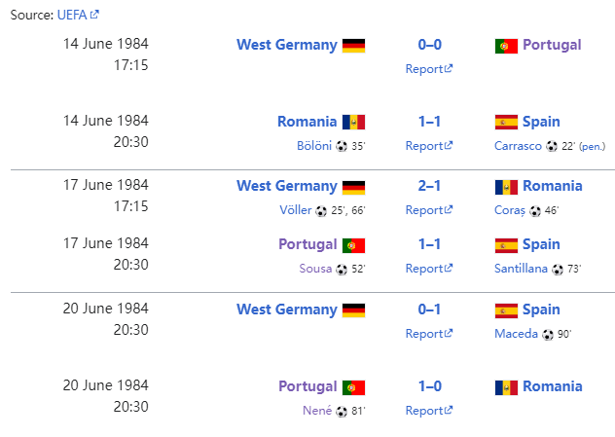Click Portugal team name in the 20 June match
This screenshot has width=615, height=437.
click(307, 386)
